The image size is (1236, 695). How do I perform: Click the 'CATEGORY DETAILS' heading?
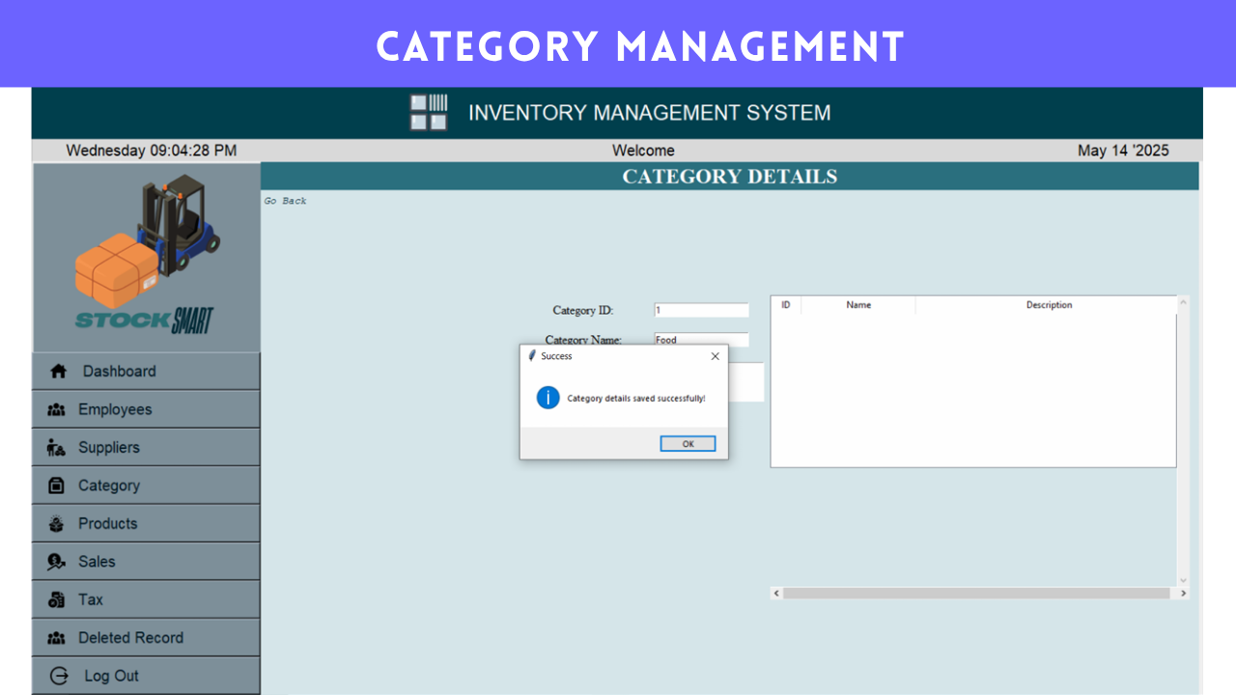pyautogui.click(x=730, y=177)
